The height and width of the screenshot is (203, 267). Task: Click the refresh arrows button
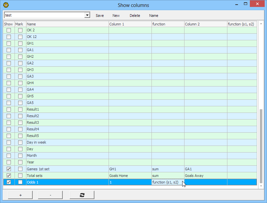[82, 195]
